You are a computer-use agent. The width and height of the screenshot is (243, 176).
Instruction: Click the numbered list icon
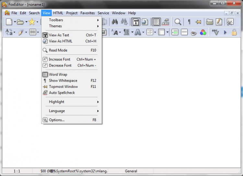[150, 32]
